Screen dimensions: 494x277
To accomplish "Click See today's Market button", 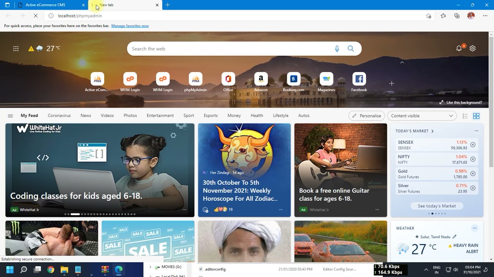I will [437, 206].
